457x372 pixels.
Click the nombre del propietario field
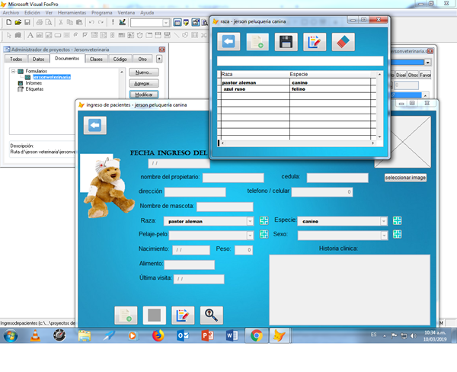coord(233,178)
